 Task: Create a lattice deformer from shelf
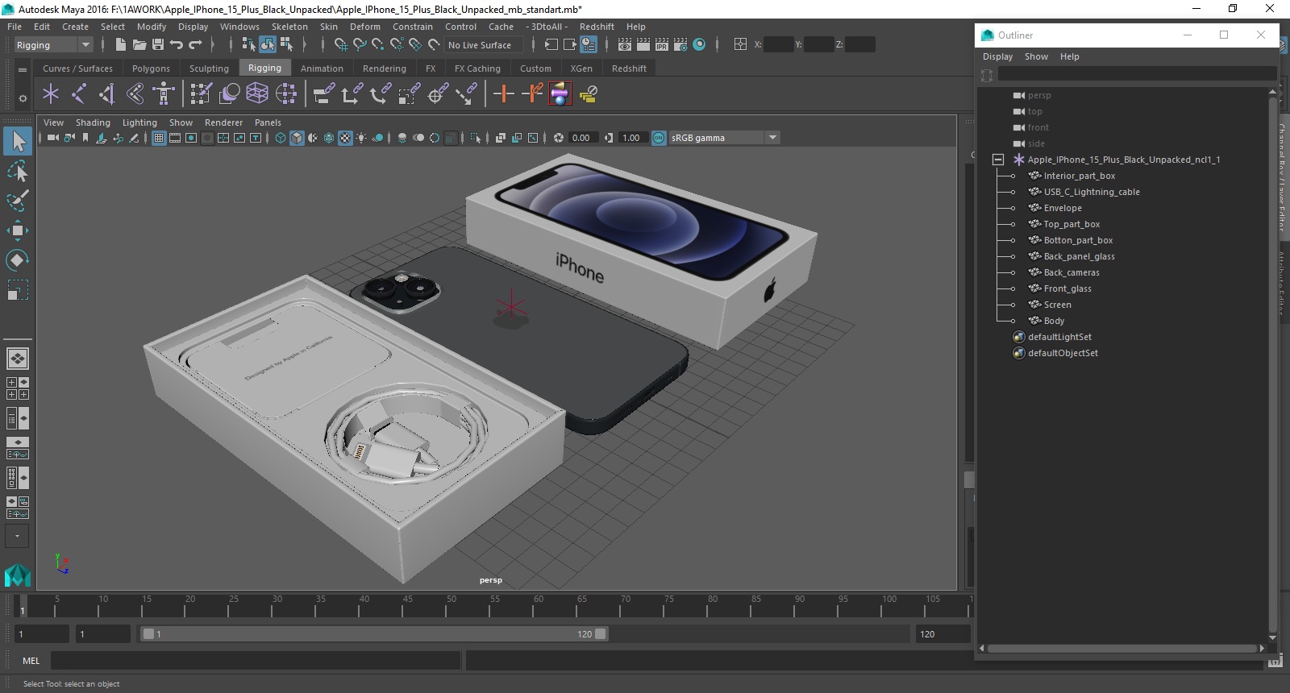coord(257,94)
